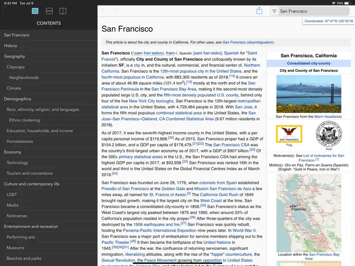Image resolution: width=355 pixels, height=266 pixels.
Task: Open the San Jose link
Action: pyautogui.click(x=244, y=107)
